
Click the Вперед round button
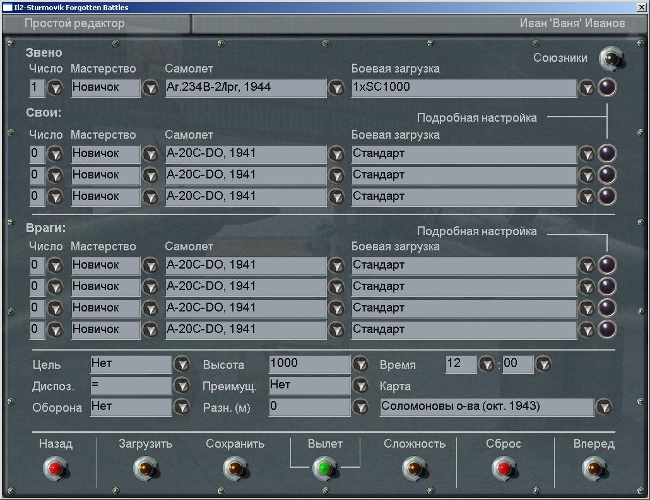[x=593, y=468]
